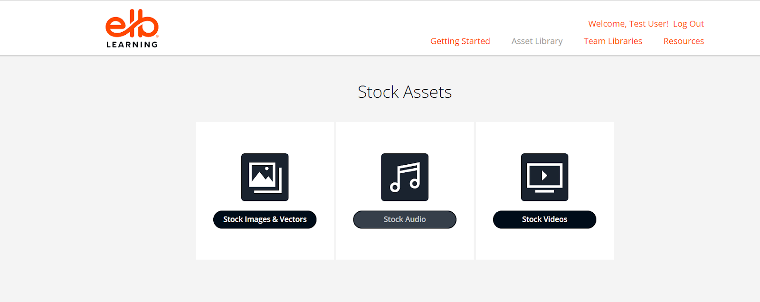
Task: Click the Stock Assets page heading
Action: pos(405,92)
